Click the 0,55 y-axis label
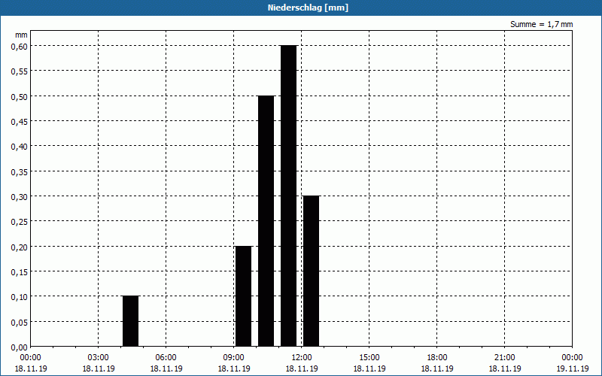The width and height of the screenshot is (602, 376). click(20, 71)
